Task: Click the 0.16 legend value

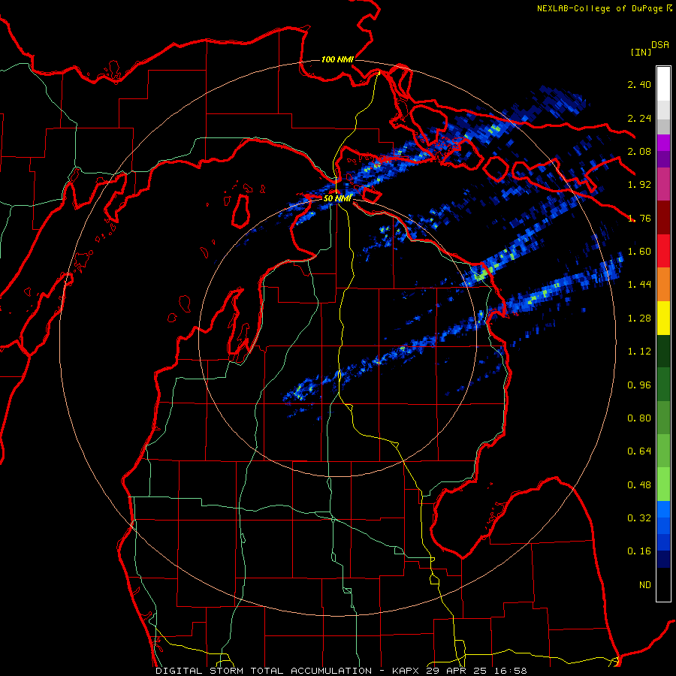Action: 639,551
